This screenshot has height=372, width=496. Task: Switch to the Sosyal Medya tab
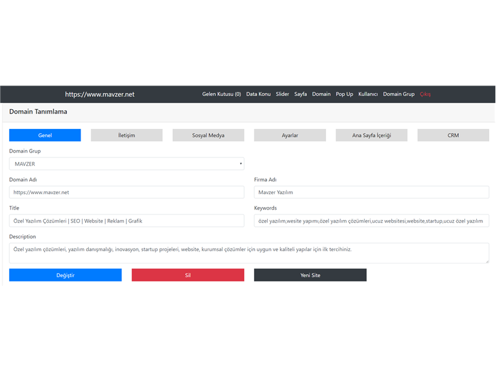coord(208,135)
